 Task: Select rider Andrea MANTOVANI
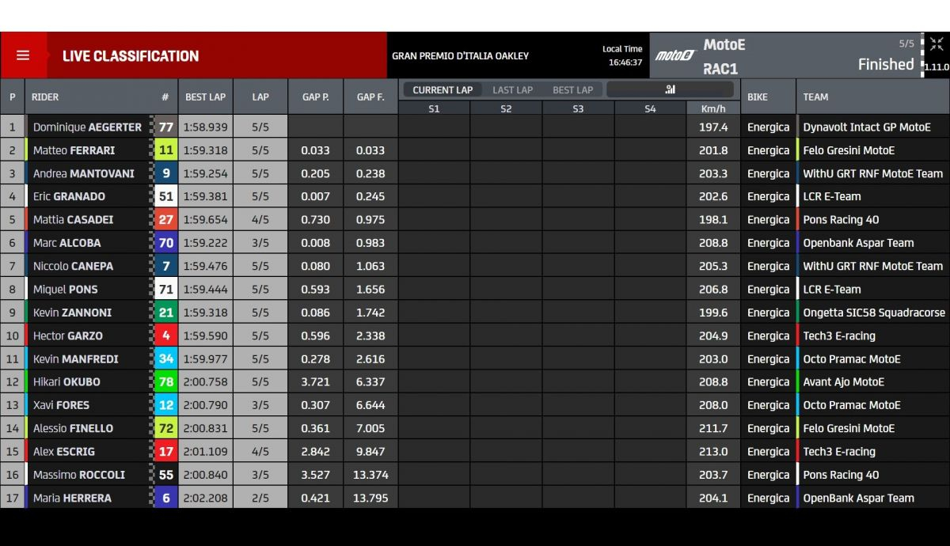(83, 173)
